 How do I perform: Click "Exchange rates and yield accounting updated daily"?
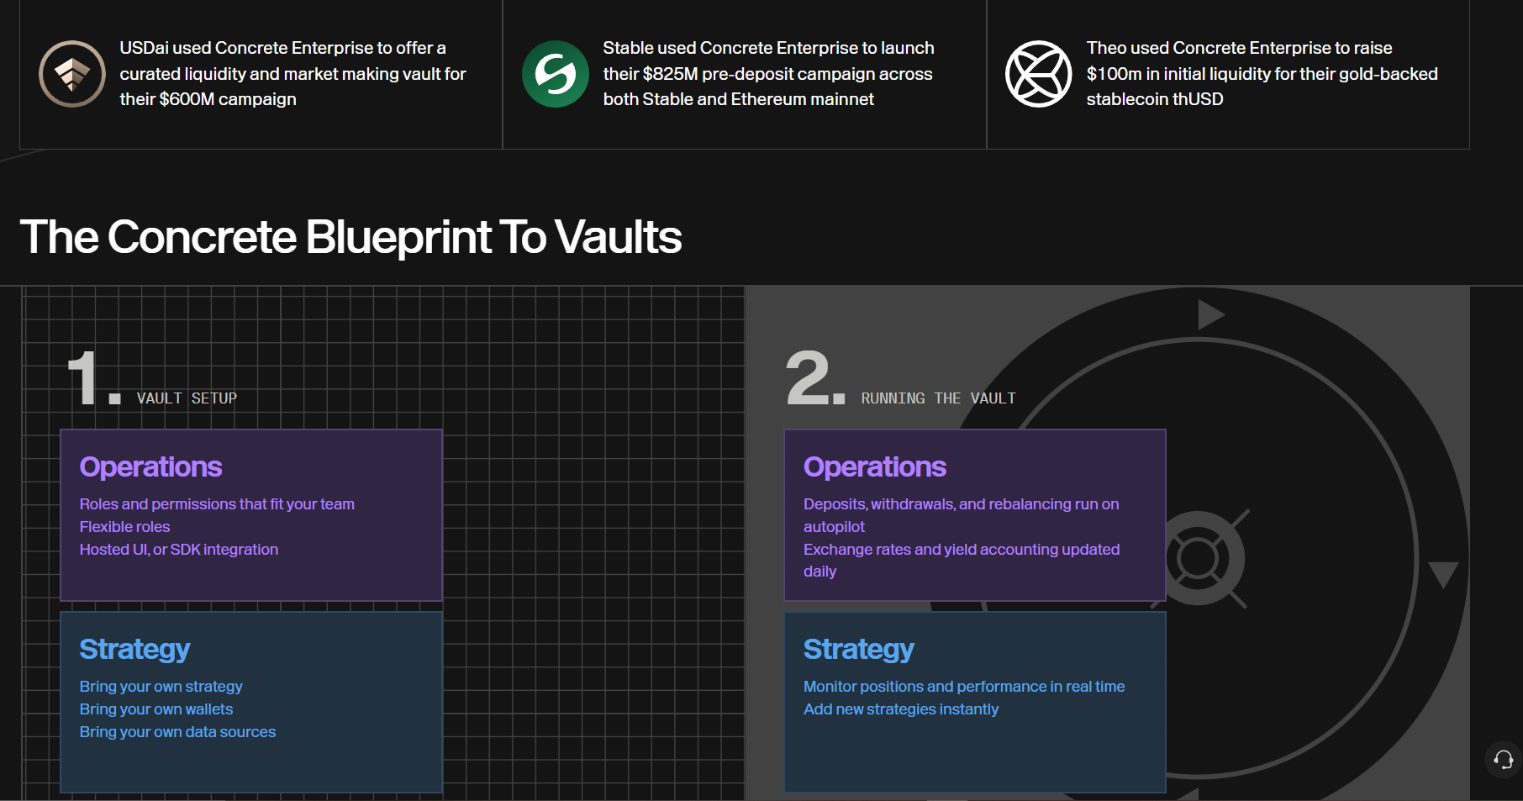pos(962,561)
